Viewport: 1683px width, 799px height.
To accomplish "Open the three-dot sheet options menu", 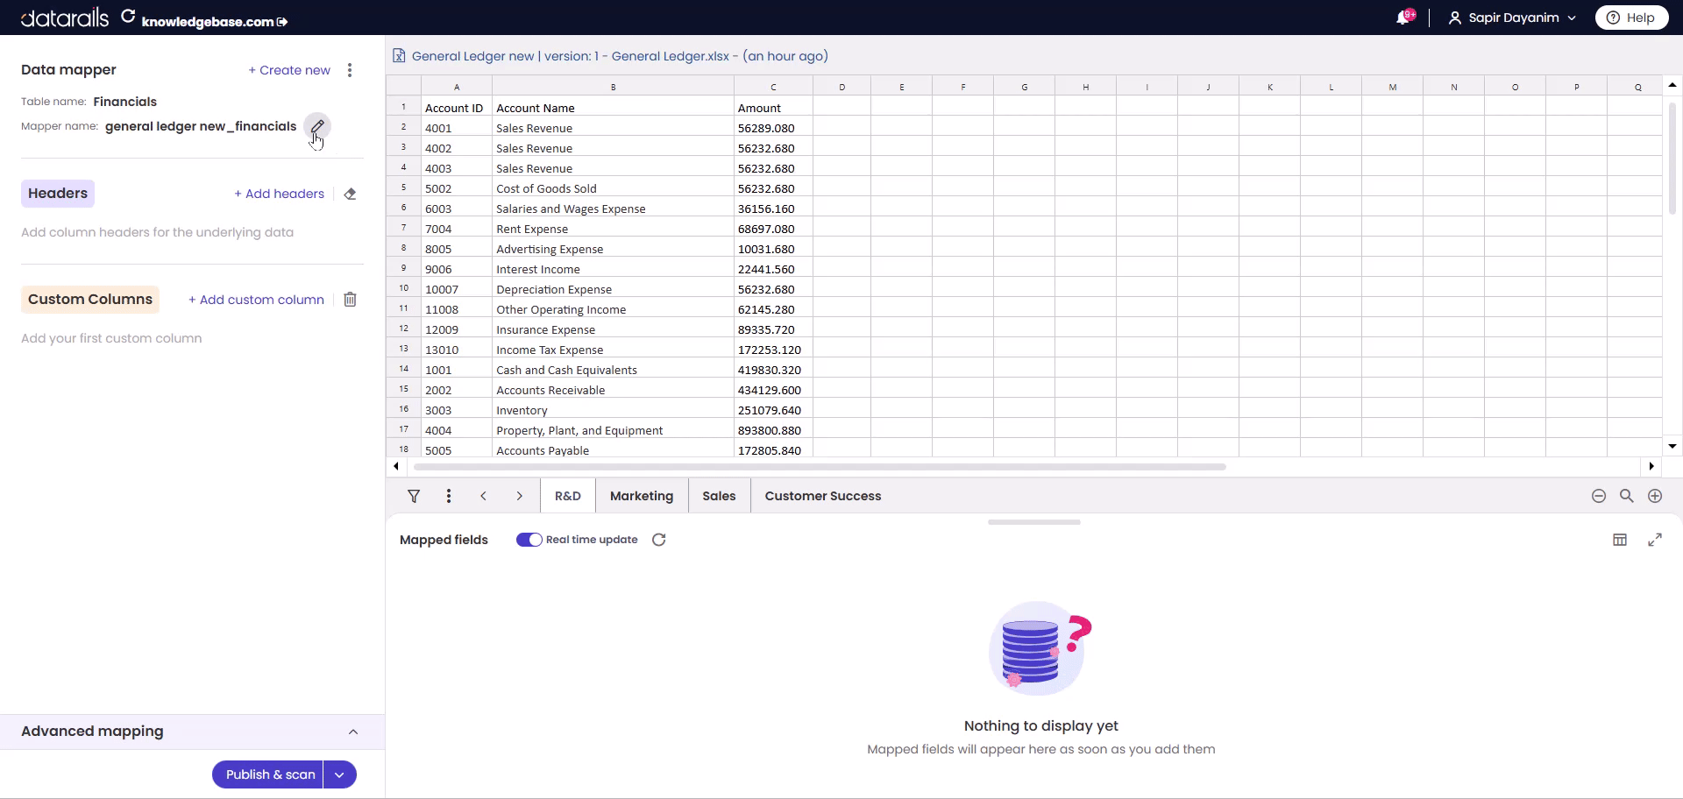I will point(448,496).
